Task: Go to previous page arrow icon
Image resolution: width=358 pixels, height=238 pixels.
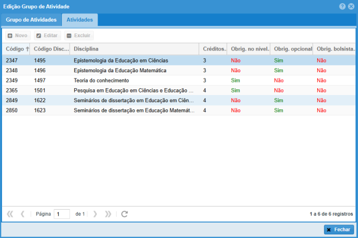Action: (x=23, y=214)
